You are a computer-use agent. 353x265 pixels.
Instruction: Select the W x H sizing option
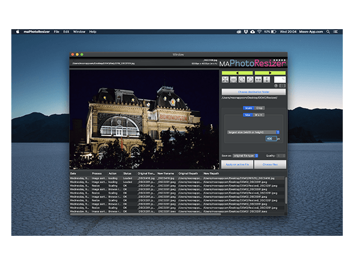pyautogui.click(x=259, y=115)
